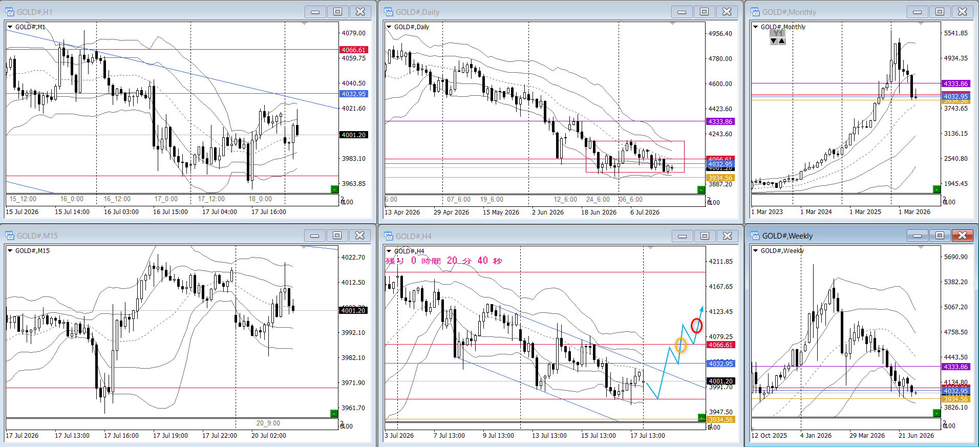Minimize the GOLD#,Weekly chart window
The width and height of the screenshot is (979, 447).
[x=917, y=236]
